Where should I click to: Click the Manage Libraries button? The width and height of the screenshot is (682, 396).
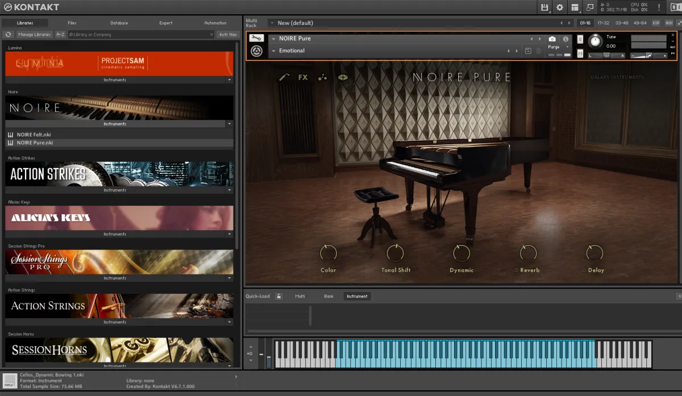[x=34, y=35]
